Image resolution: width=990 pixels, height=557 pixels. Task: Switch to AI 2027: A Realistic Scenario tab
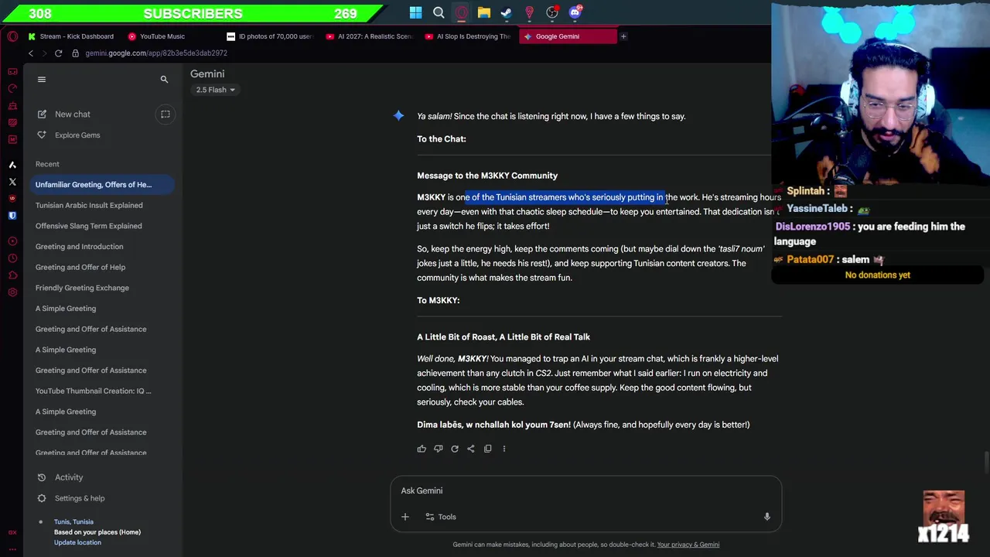(369, 36)
